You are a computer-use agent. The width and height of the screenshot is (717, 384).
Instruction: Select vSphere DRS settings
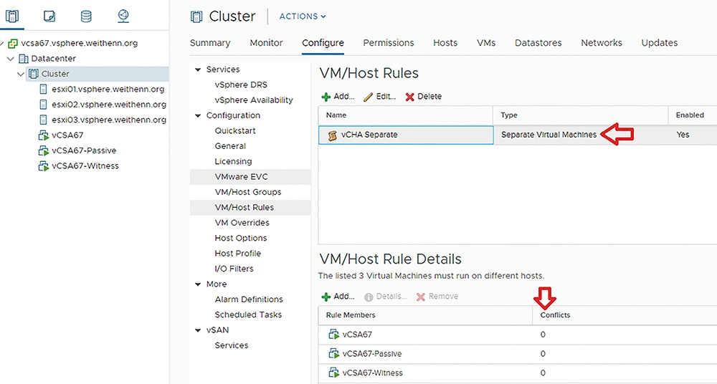[241, 85]
